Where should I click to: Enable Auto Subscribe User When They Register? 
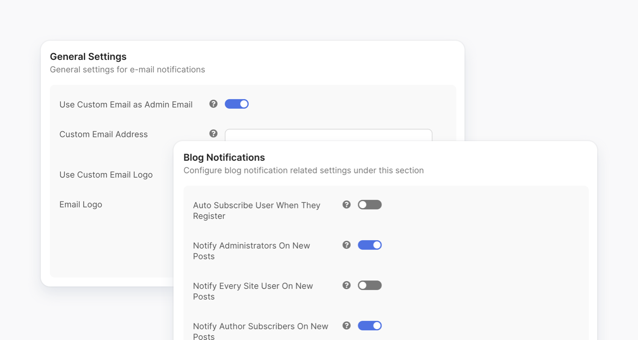click(370, 204)
